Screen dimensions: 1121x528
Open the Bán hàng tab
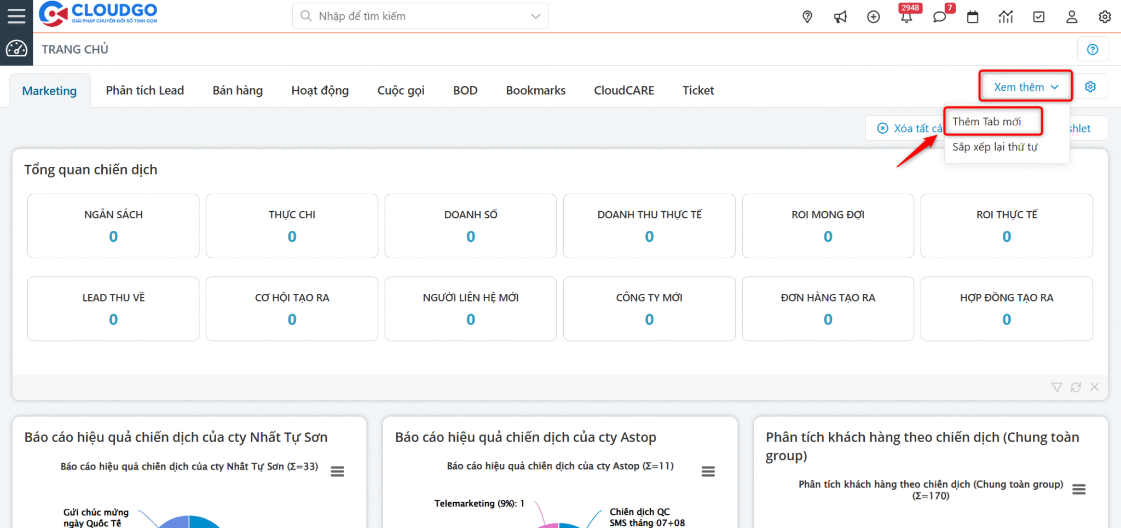click(238, 90)
